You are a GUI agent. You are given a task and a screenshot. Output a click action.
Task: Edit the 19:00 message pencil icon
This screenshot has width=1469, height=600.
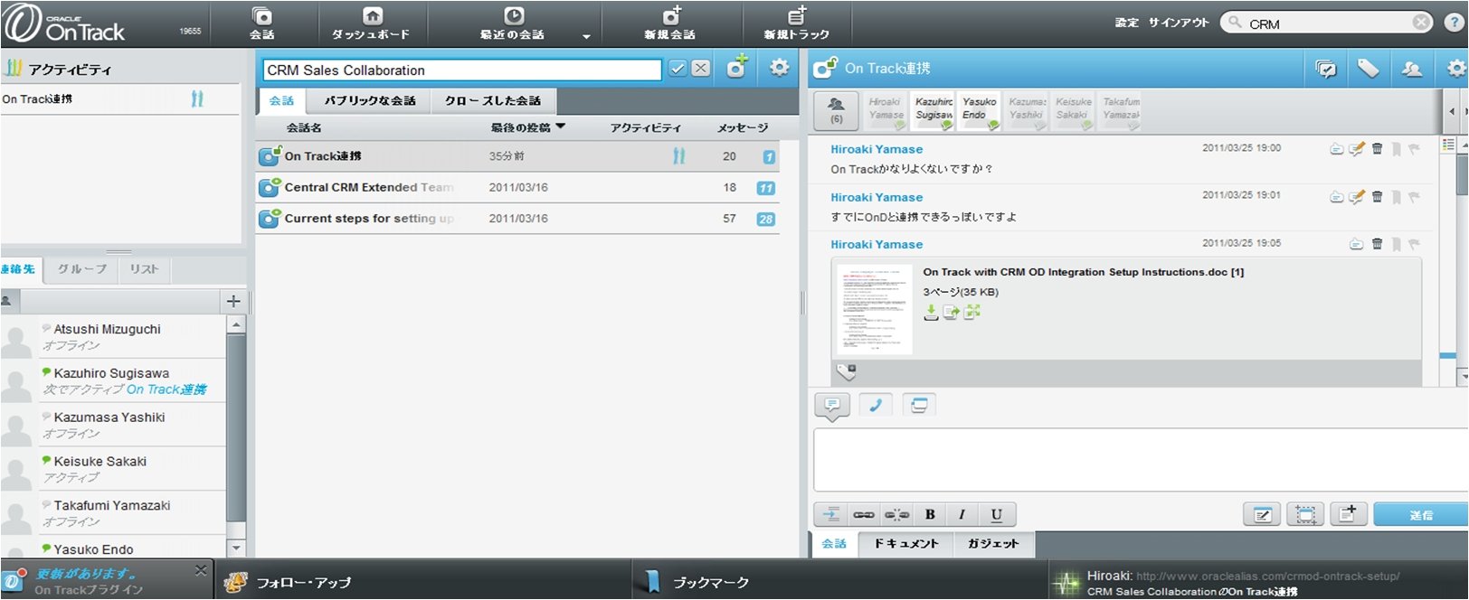pyautogui.click(x=1356, y=149)
